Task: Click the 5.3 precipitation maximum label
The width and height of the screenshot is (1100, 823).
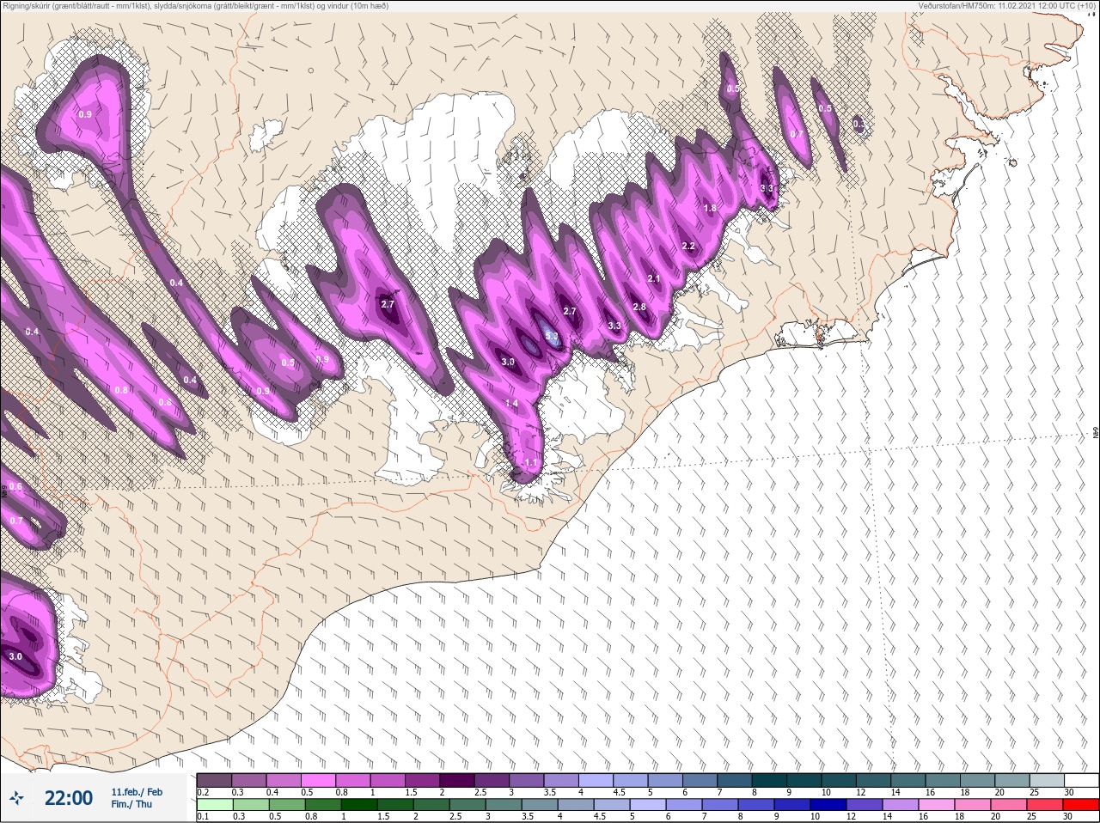Action: 552,337
